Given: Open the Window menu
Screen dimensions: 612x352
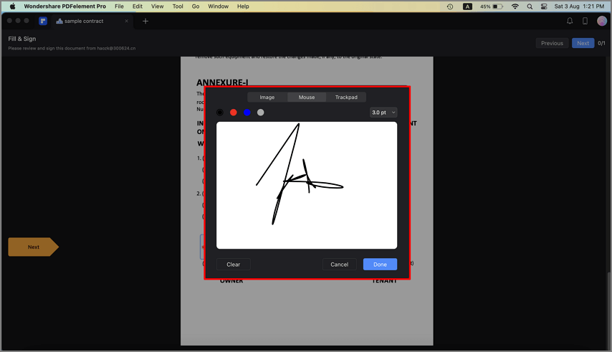Looking at the screenshot, I should (218, 6).
